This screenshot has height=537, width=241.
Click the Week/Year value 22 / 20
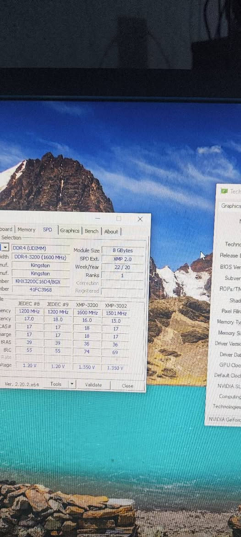click(123, 267)
